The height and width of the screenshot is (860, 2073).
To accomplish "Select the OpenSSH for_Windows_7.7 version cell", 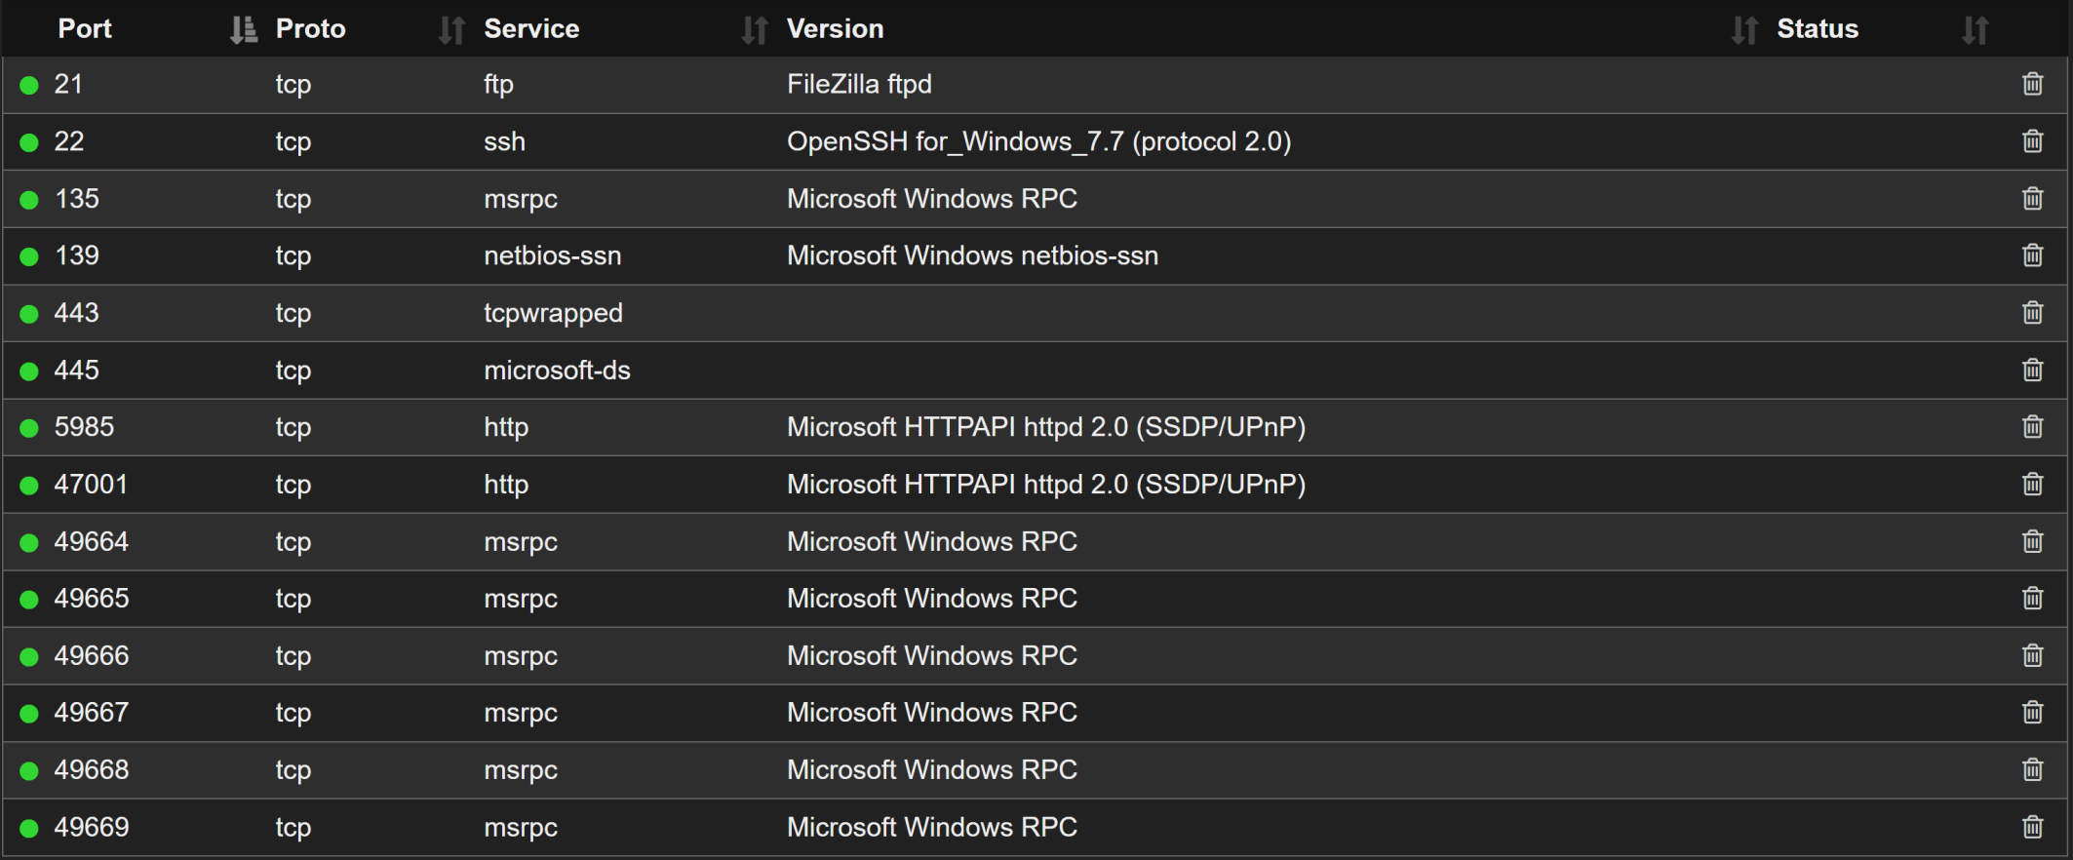I will click(x=1038, y=141).
